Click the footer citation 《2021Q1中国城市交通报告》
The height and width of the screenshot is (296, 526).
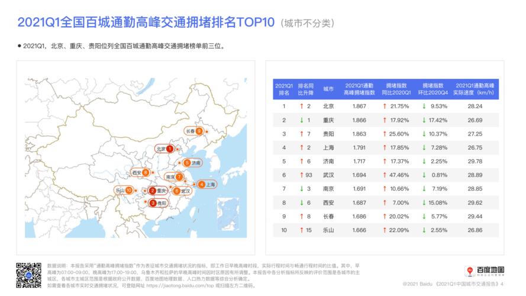pos(467,284)
